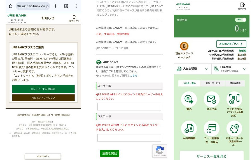Click the VIEW ALTTE手数料無料 row text
Screen dimensions: 252x160
click(x=221, y=51)
